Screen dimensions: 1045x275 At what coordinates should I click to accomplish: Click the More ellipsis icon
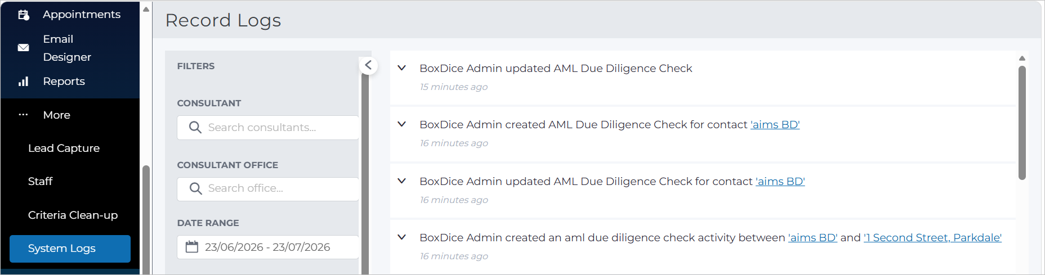(23, 115)
